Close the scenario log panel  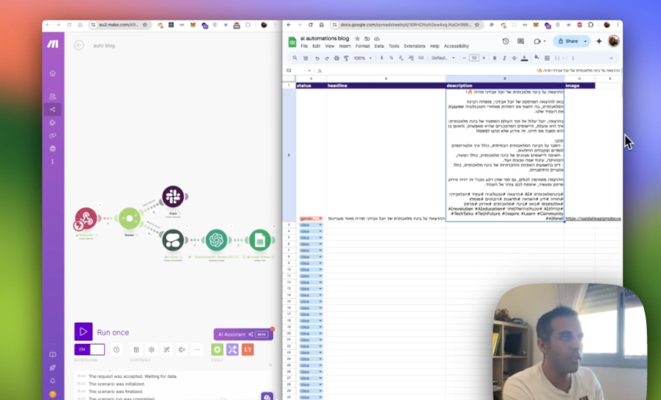click(270, 365)
